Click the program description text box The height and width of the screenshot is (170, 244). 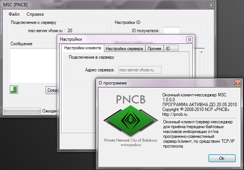click(199, 135)
